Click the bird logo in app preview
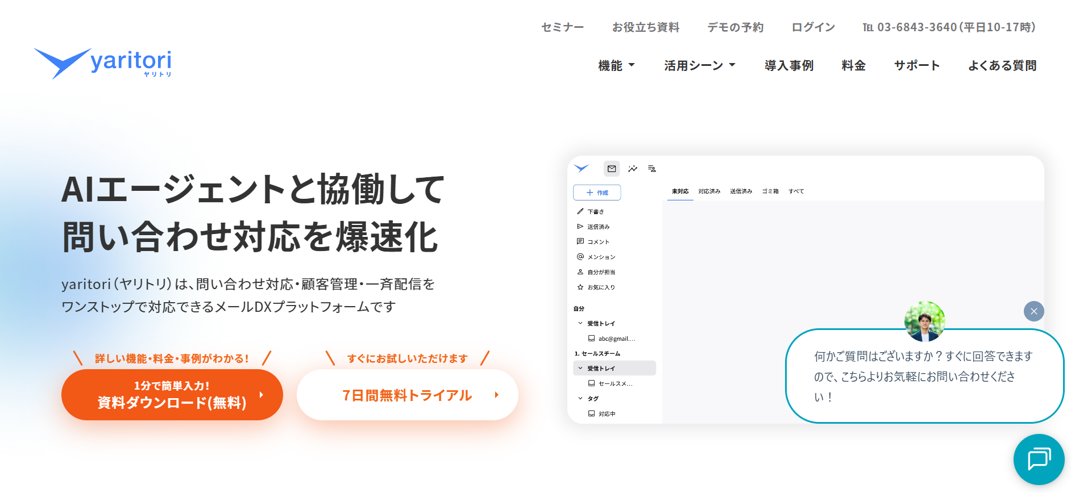Screen dimensions: 1071x493 [x=582, y=168]
